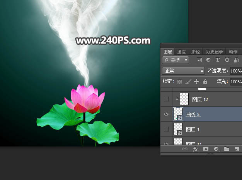This screenshot has height=180, width=242.
Task: Switch to the 通道 tab
Action: pyautogui.click(x=181, y=52)
